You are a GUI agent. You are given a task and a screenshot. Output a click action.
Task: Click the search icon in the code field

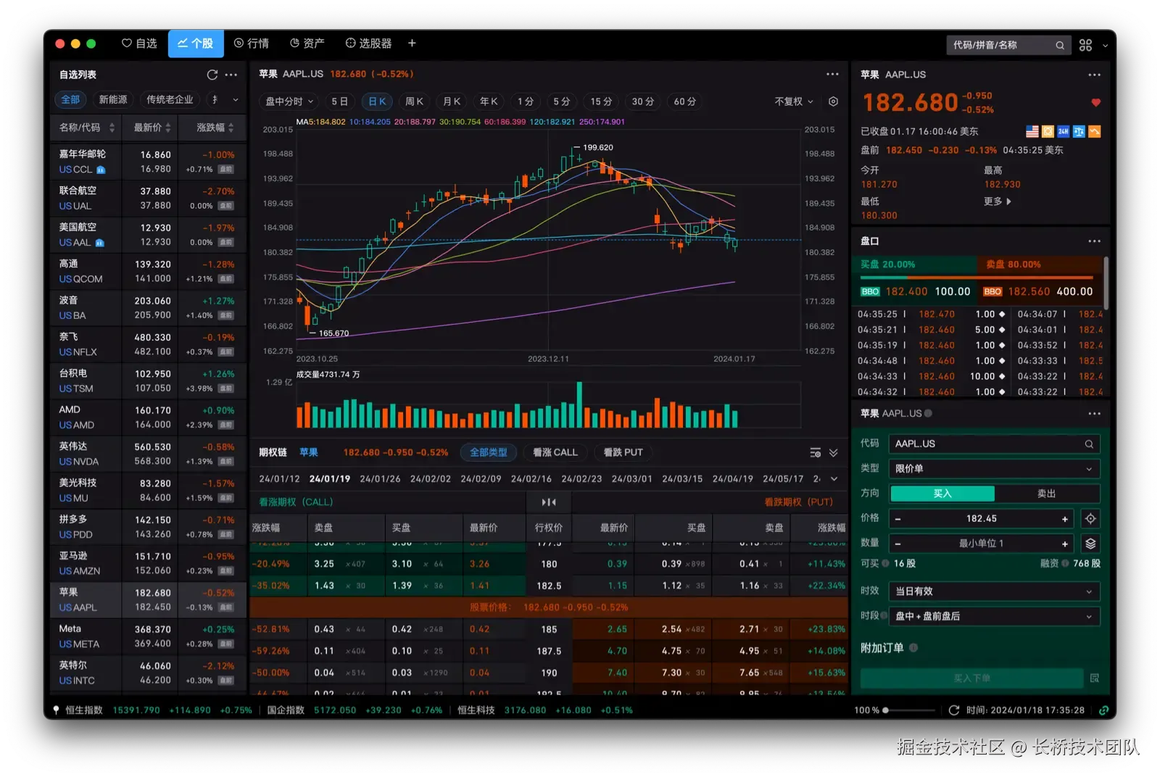coord(1088,444)
